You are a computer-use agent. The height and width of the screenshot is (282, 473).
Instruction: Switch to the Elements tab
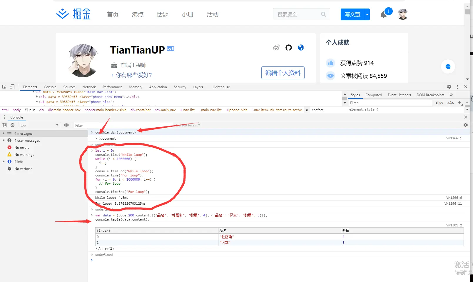coord(30,87)
